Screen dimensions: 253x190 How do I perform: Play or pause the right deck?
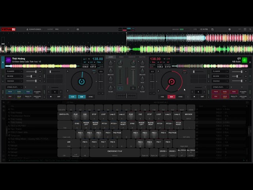pos(171,97)
